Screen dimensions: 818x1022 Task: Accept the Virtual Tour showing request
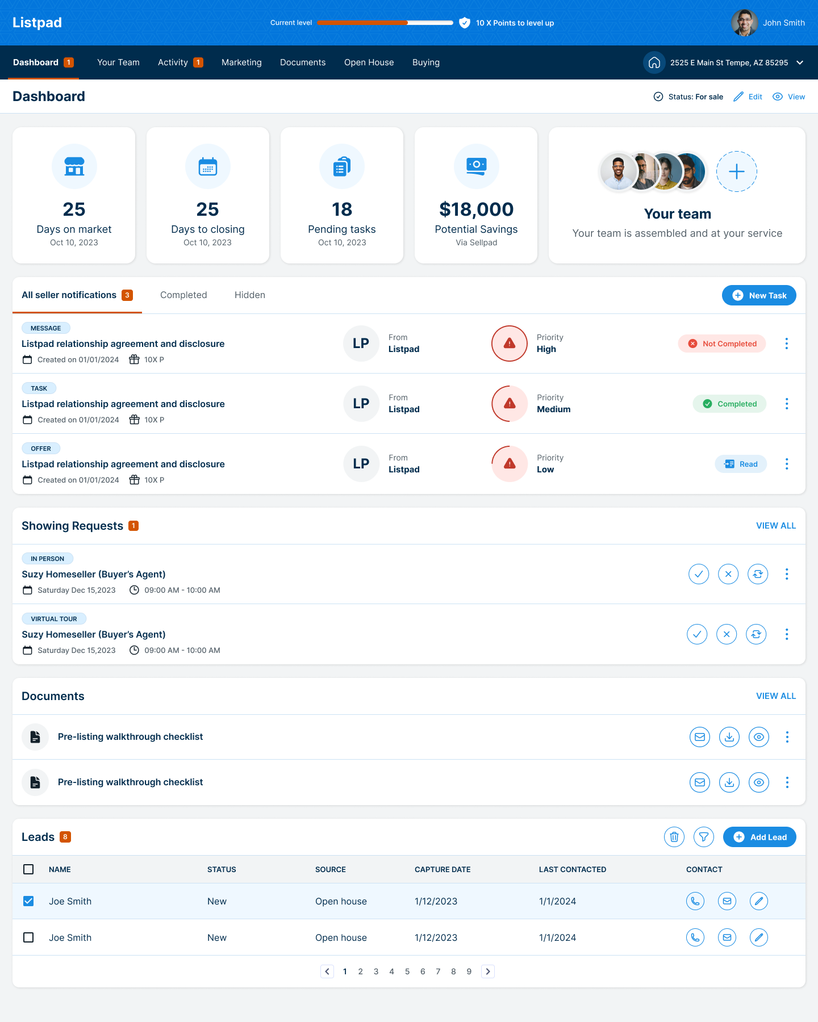697,634
